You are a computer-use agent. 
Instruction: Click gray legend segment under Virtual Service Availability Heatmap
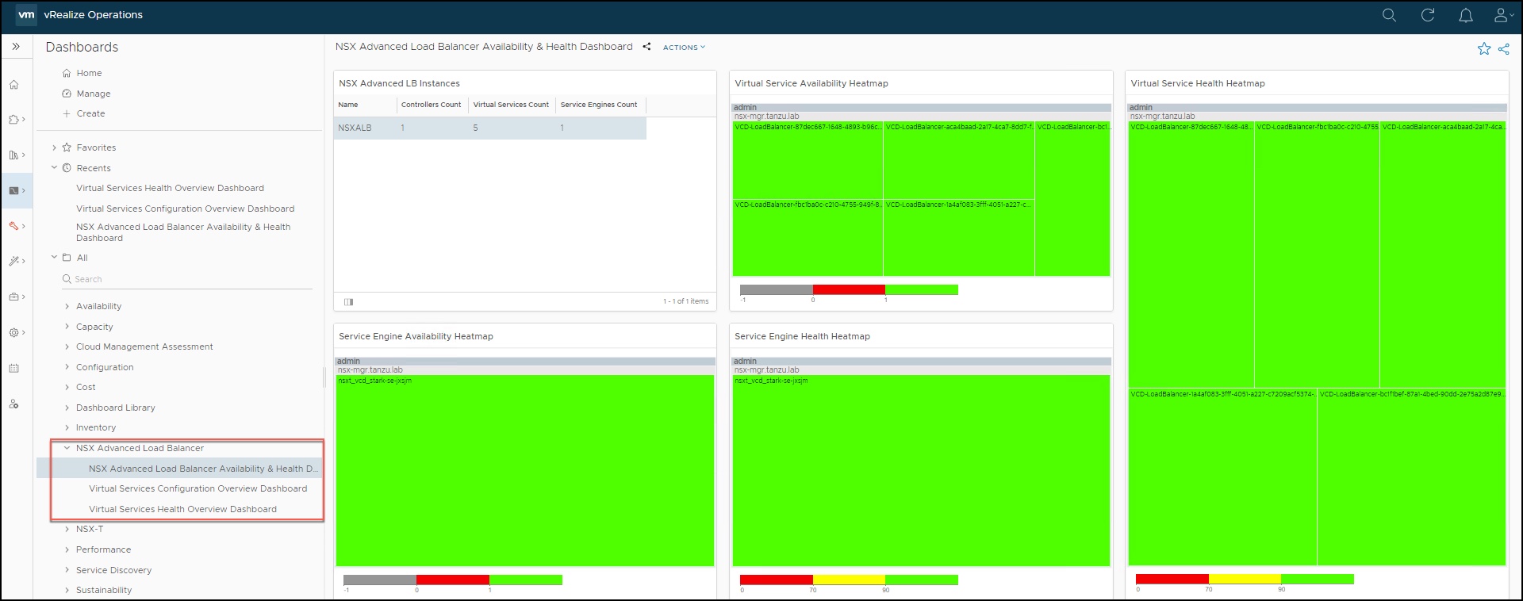click(x=776, y=289)
